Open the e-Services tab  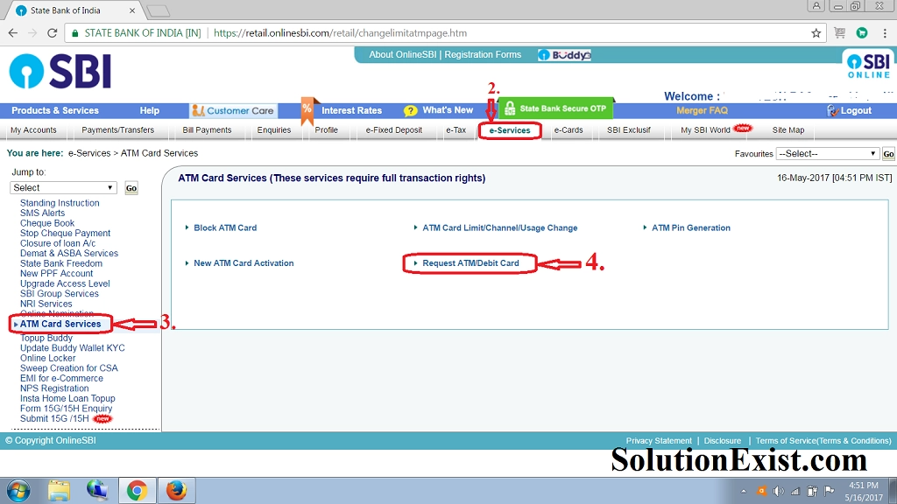[510, 130]
